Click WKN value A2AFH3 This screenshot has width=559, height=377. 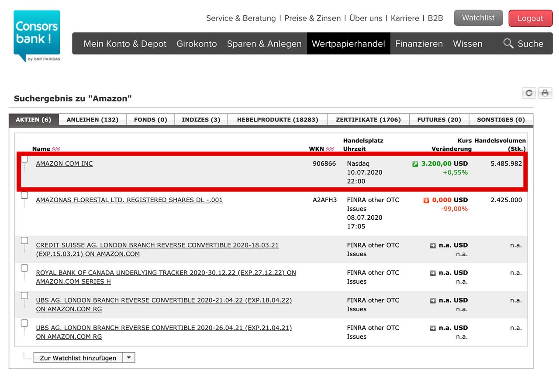click(x=324, y=200)
